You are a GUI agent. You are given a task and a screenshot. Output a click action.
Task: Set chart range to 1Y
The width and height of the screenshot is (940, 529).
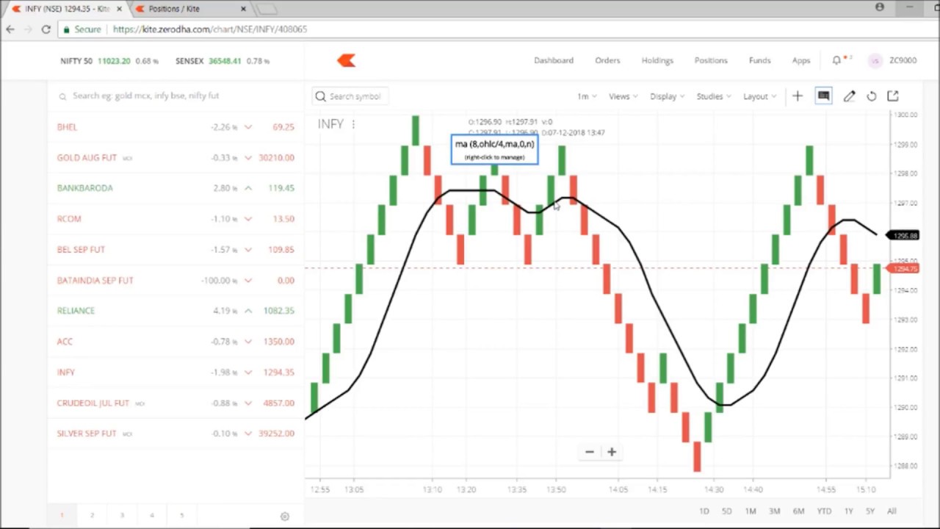tap(848, 511)
